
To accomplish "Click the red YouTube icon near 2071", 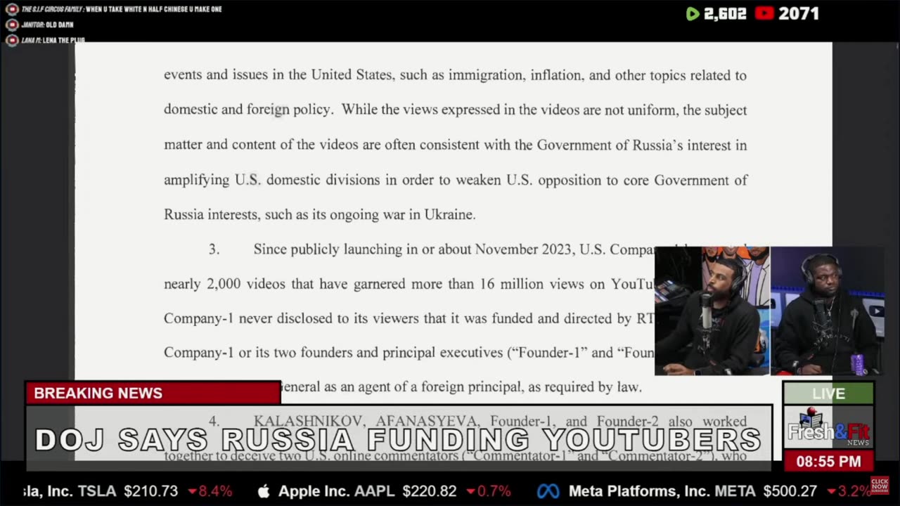I will (x=764, y=13).
